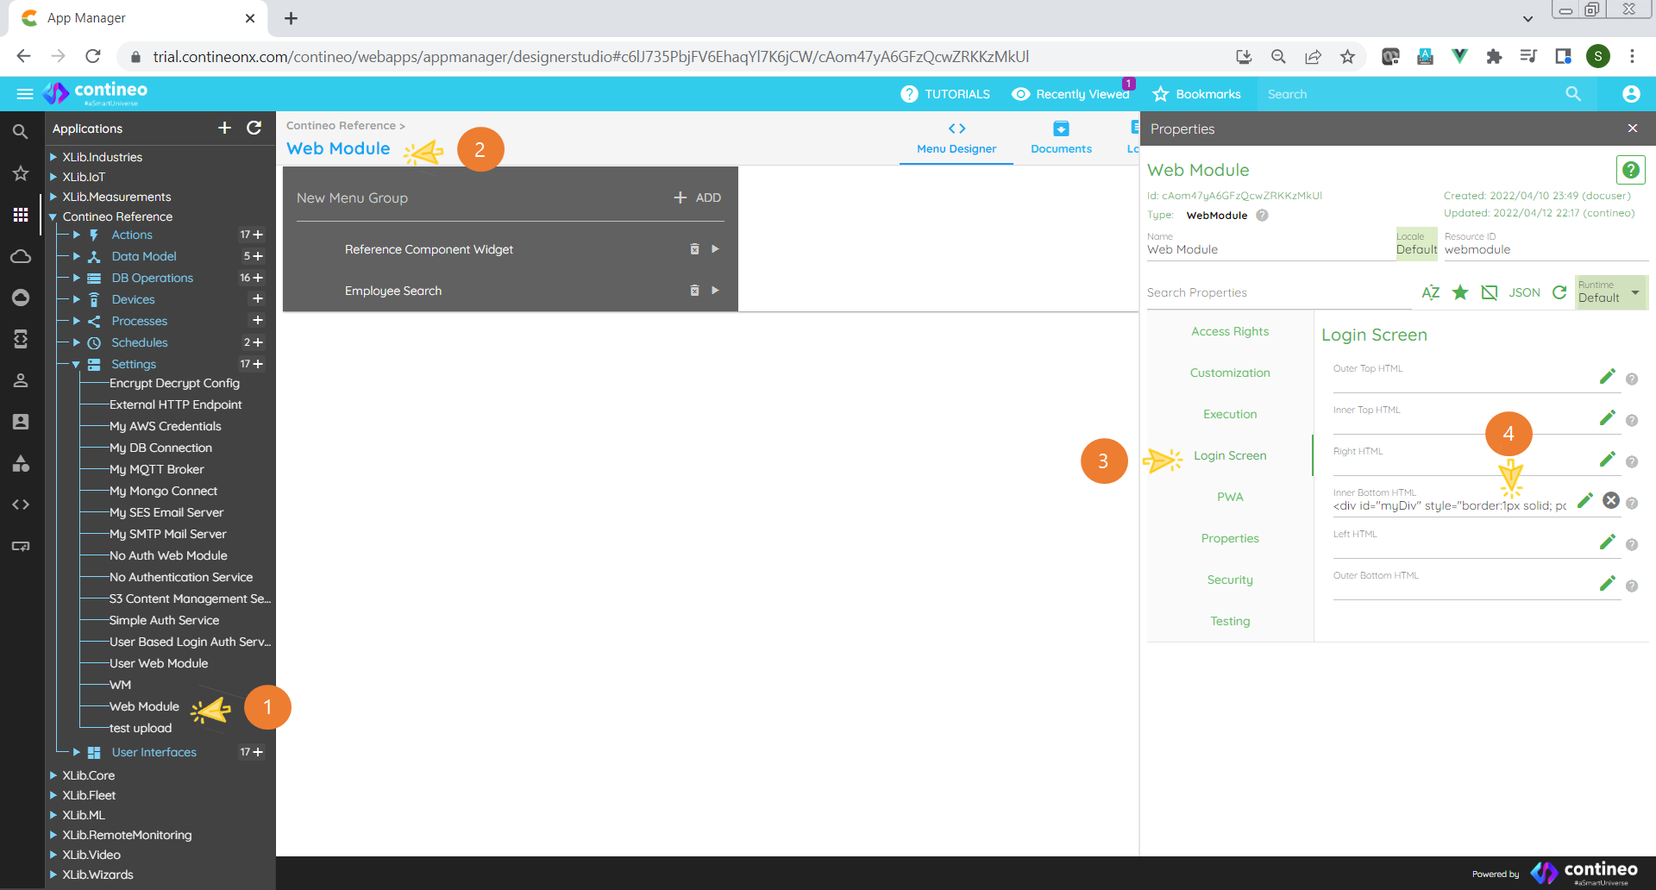Image resolution: width=1656 pixels, height=890 pixels.
Task: Expand the XLib.Core tree node
Action: coord(53,774)
